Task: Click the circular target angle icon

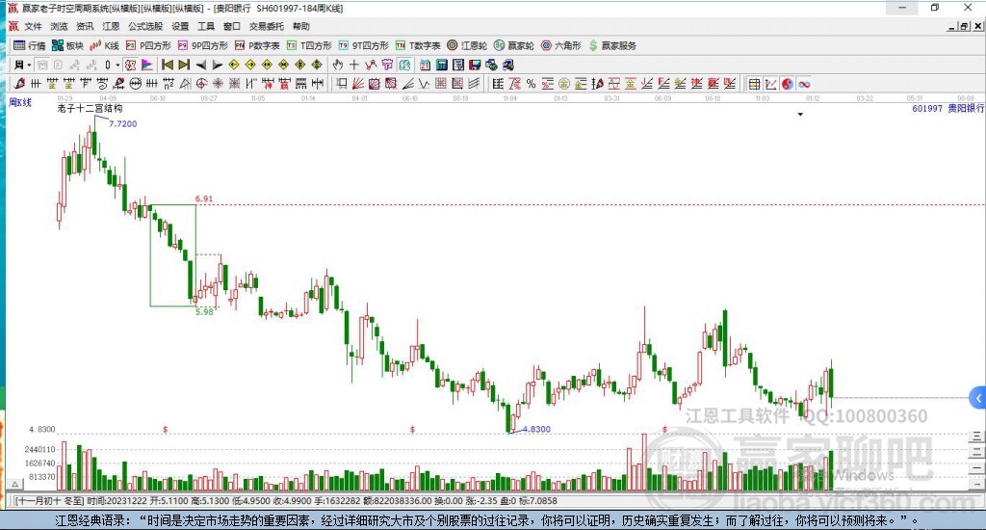Action: [201, 84]
